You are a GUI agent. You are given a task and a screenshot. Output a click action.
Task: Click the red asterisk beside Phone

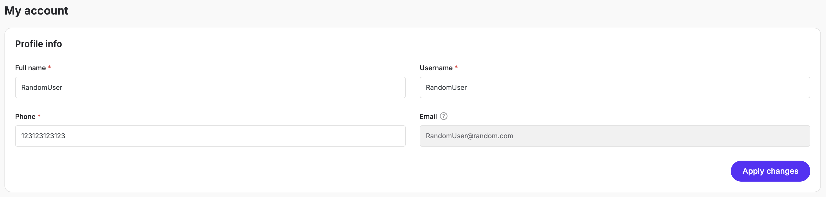39,116
